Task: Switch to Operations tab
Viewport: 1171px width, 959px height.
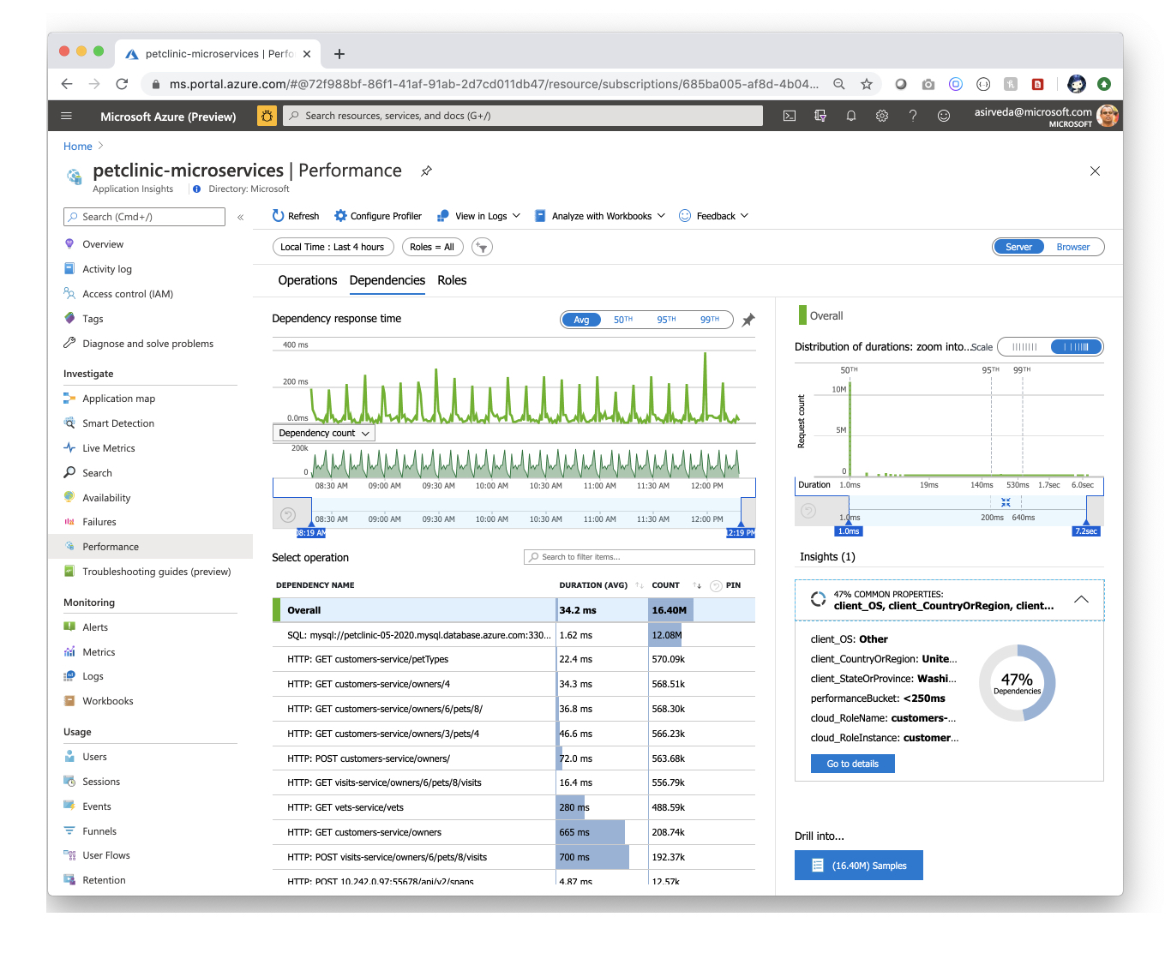Action: pos(308,280)
